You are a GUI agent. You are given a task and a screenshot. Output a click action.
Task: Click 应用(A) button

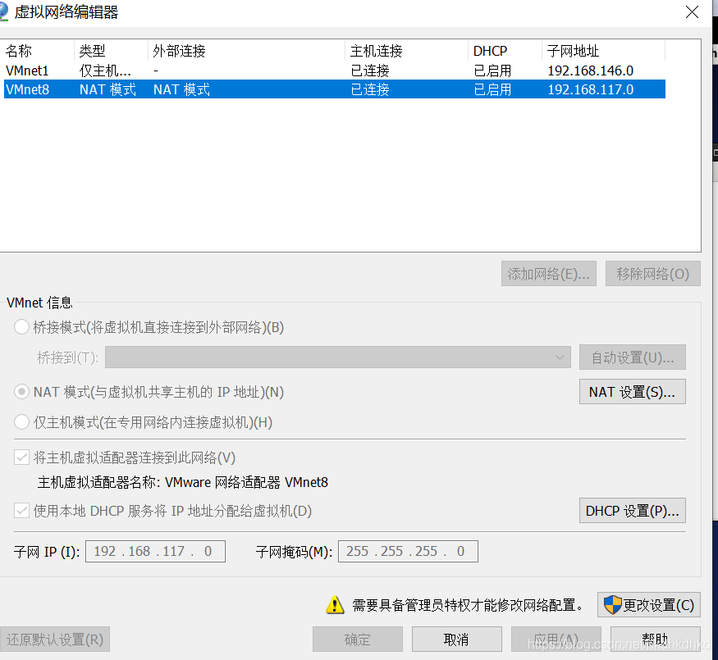click(556, 639)
